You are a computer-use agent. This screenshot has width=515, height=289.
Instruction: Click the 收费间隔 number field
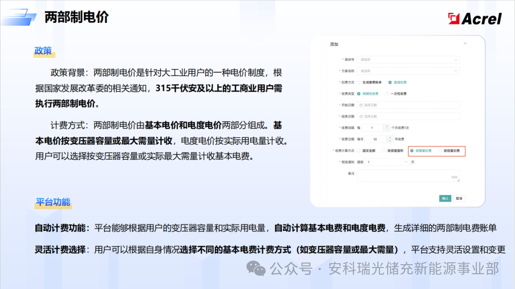point(373,128)
